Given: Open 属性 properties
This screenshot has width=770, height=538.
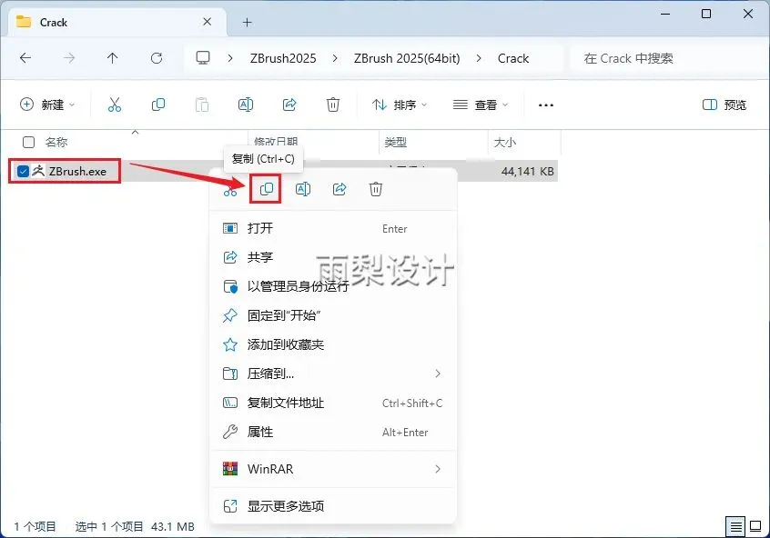Looking at the screenshot, I should 333,432.
